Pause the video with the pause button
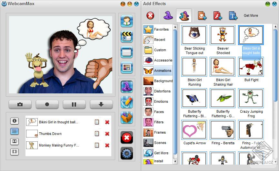Screen dimensions: 279x171 click(x=74, y=104)
